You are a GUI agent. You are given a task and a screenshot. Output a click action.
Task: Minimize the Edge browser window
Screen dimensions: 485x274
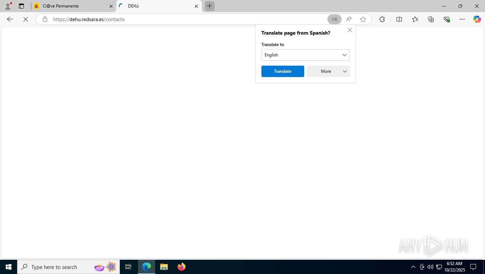tap(444, 6)
